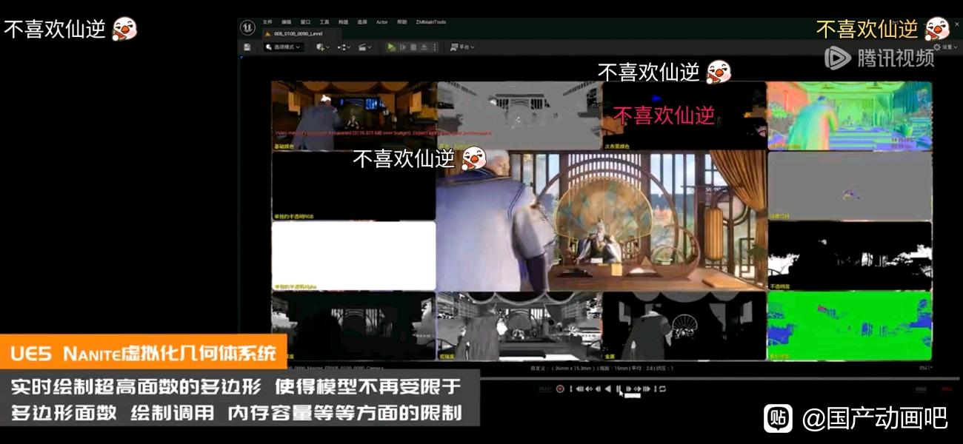The image size is (963, 444).
Task: Select the 基础颜色 base color viewport pane
Action: pos(353,115)
